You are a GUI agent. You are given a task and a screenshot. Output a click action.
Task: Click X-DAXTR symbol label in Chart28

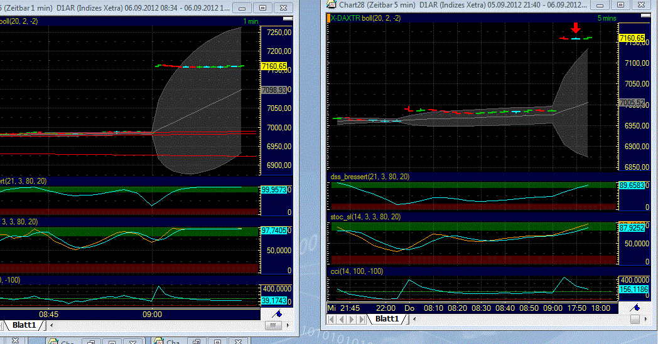click(345, 18)
